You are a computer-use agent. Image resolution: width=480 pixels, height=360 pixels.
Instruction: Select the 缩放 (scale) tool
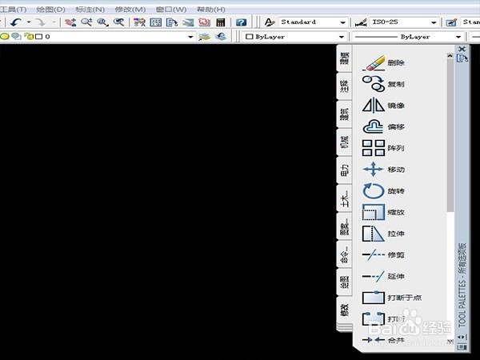pos(383,212)
